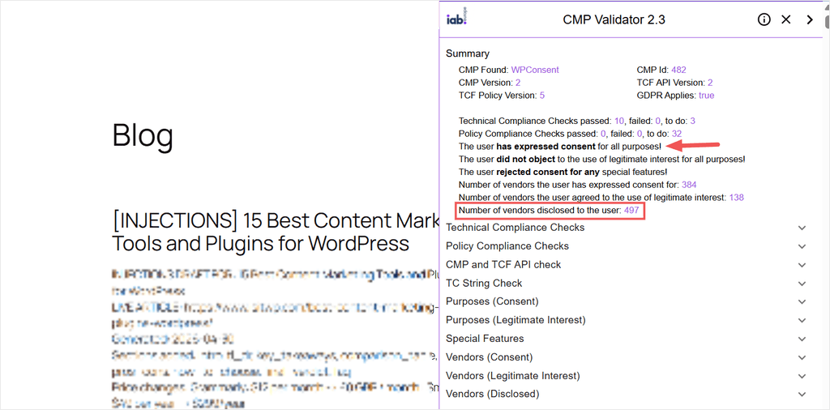This screenshot has height=410, width=830.
Task: Click the WPConsent CMP name value
Action: pos(535,70)
